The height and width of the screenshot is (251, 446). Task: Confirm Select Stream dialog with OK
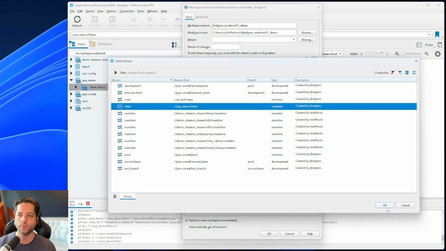pos(385,205)
